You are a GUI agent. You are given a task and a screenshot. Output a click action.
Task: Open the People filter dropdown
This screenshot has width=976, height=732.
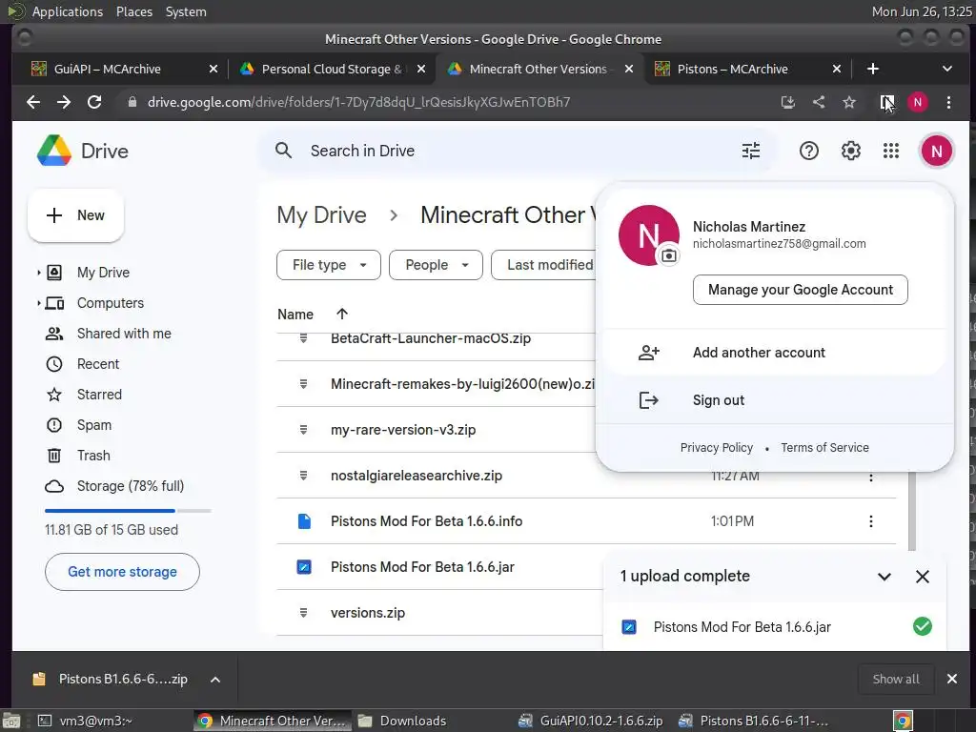coord(436,265)
